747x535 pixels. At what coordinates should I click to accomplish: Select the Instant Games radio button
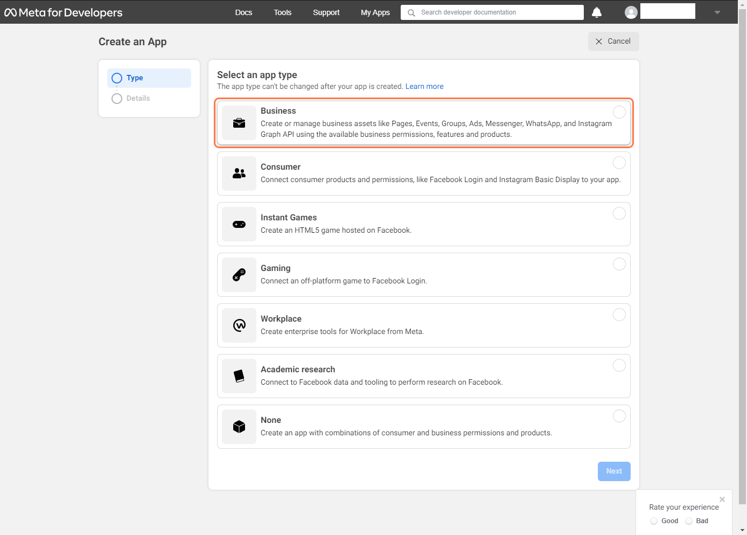point(619,213)
